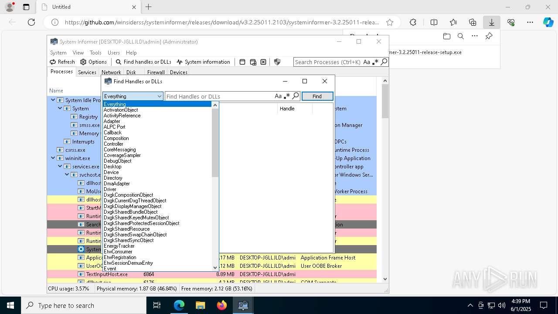Image resolution: width=558 pixels, height=314 pixels.
Task: Select 'CoreMessaging' in the filter list
Action: point(157,150)
